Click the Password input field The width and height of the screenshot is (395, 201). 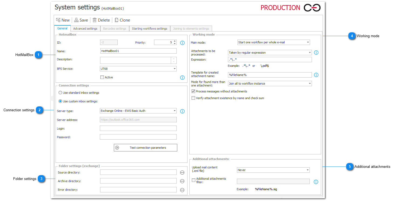tap(138, 137)
